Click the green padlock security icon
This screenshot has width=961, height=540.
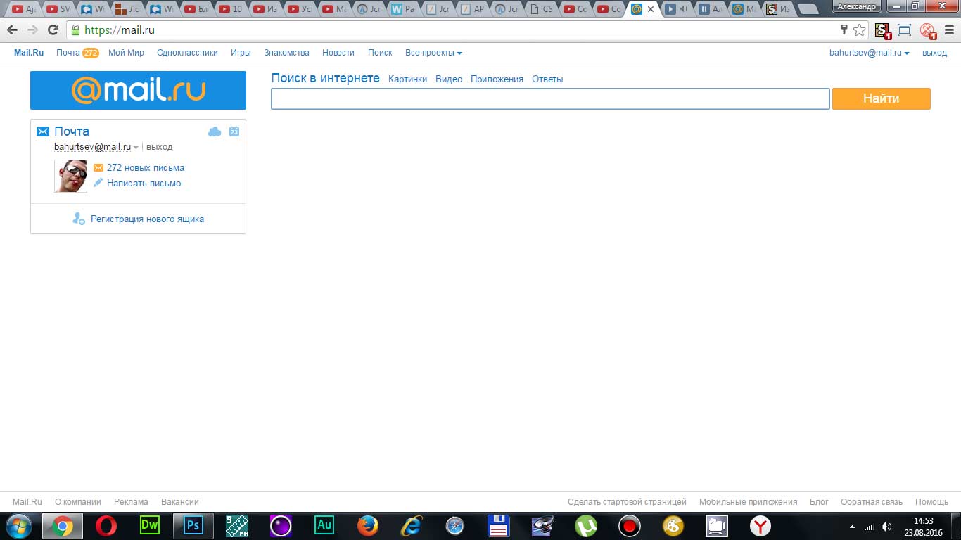75,30
